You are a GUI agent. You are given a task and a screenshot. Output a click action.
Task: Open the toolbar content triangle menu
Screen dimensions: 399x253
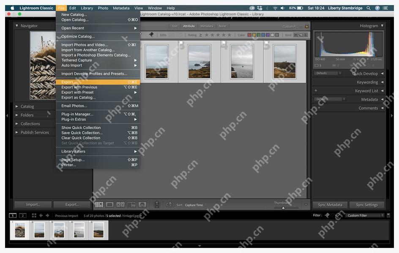point(306,204)
